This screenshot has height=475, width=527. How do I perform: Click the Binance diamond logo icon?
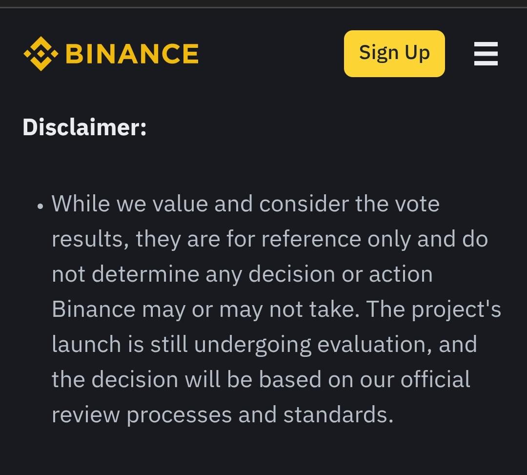41,53
